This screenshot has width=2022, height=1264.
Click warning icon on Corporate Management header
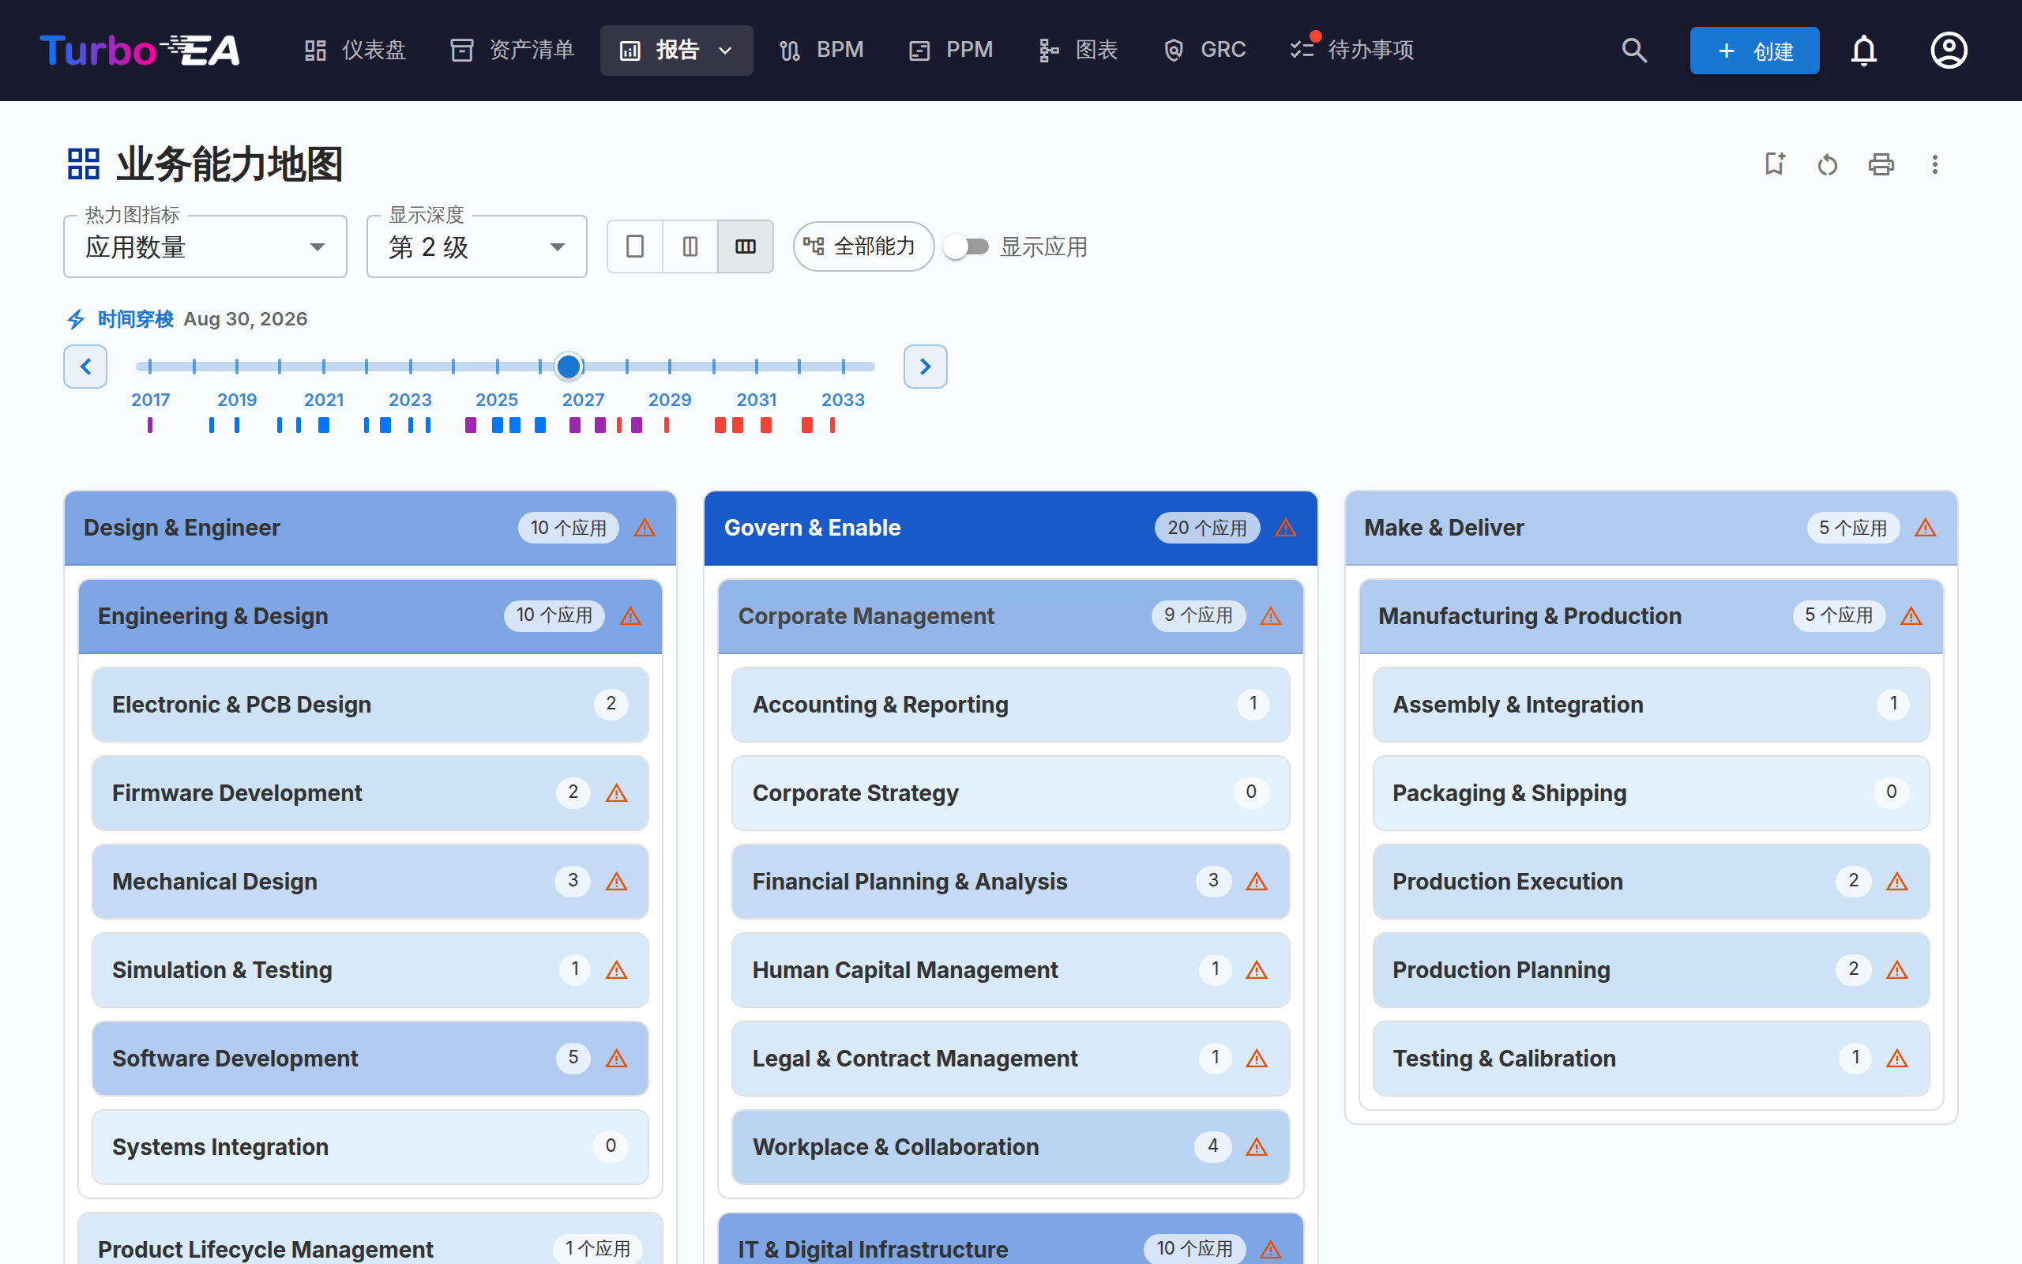1271,616
